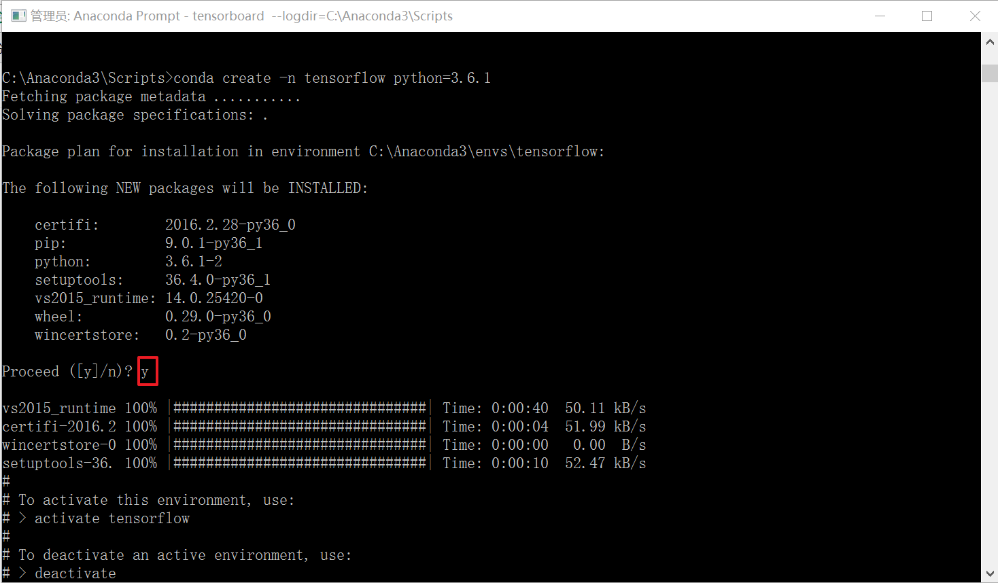998x583 pixels.
Task: Click the Anaconda Prompt title bar icon
Action: (x=18, y=16)
